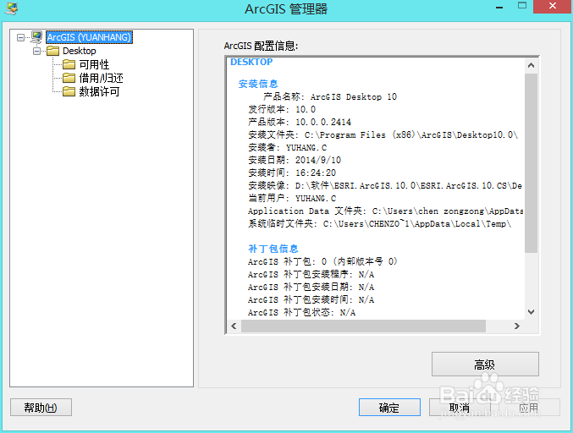Viewport: 573px width, 433px height.
Task: Click the 安装信息 heading
Action: click(x=258, y=85)
